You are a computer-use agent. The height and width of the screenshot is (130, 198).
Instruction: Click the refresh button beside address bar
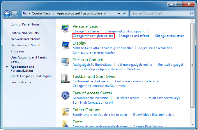point(125,14)
